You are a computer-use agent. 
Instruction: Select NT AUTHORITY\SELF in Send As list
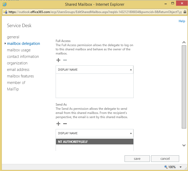tap(95, 142)
